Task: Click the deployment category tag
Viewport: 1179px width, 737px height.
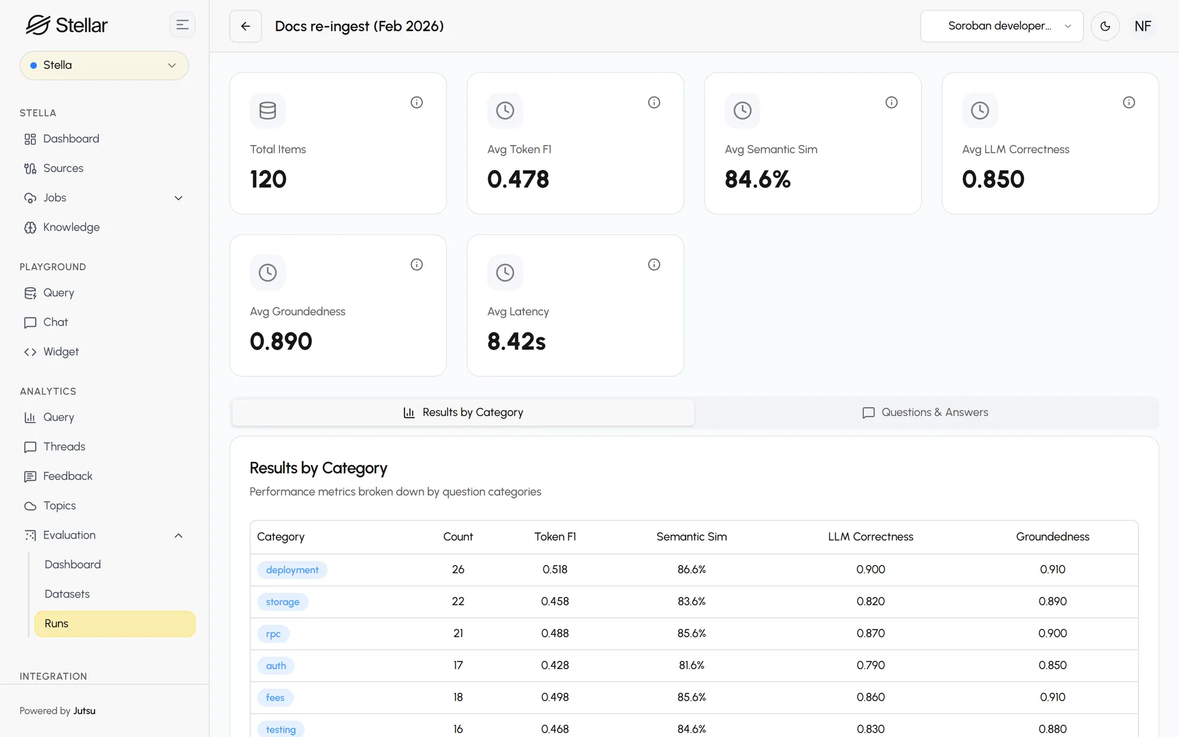Action: pos(292,570)
